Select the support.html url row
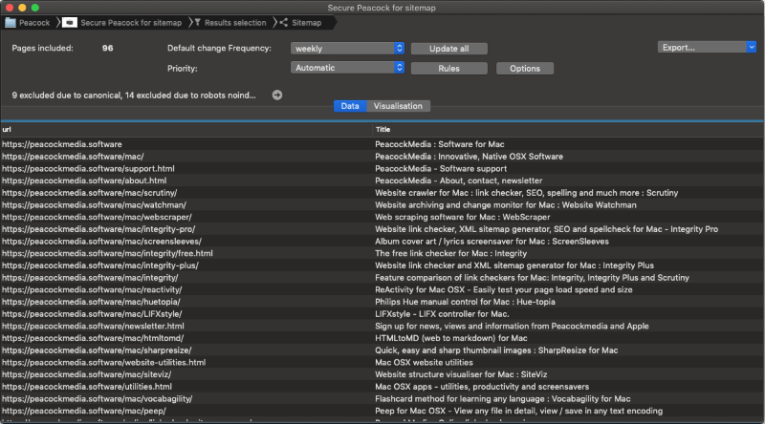The image size is (765, 424). tap(88, 168)
